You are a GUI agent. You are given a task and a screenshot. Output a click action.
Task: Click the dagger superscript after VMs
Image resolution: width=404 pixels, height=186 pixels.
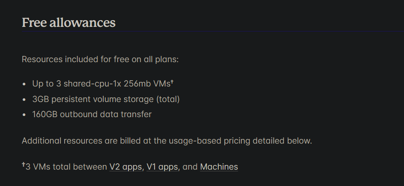pyautogui.click(x=172, y=82)
